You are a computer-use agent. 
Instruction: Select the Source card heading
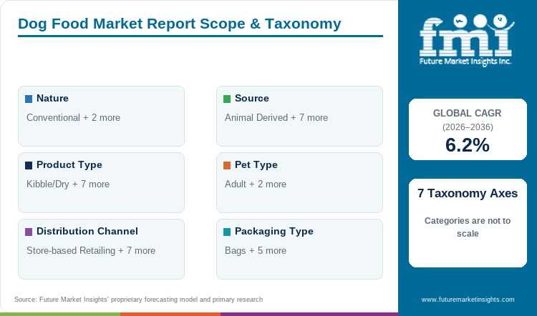(x=252, y=98)
